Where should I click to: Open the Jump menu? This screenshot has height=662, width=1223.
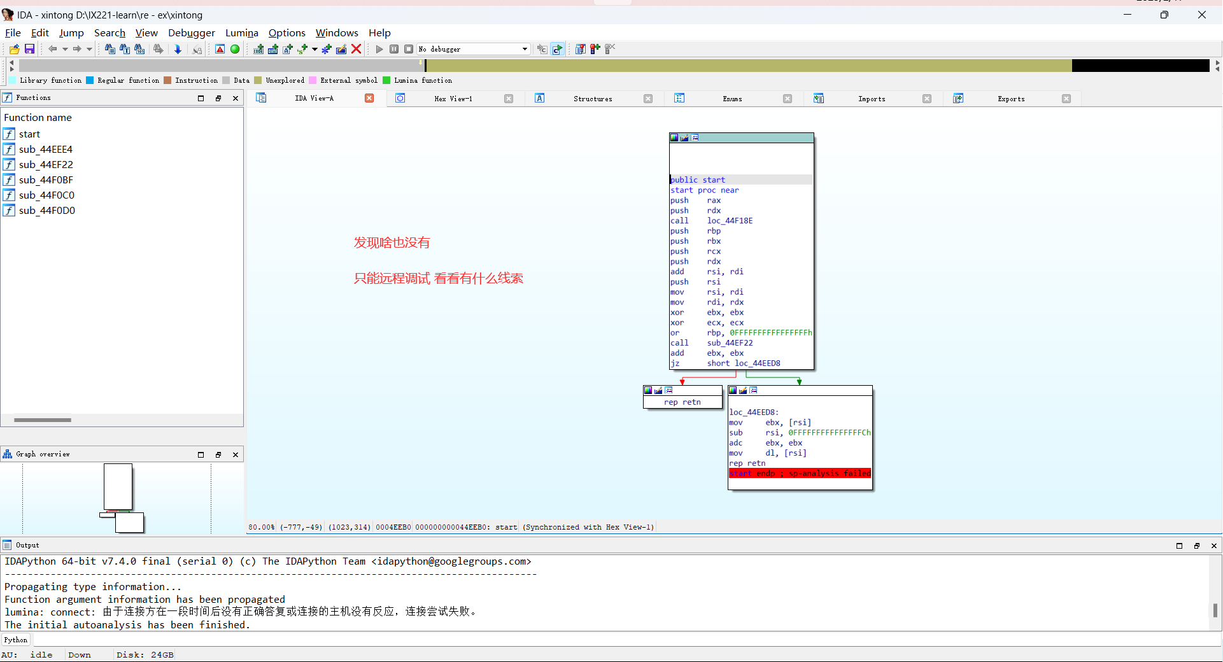[71, 33]
